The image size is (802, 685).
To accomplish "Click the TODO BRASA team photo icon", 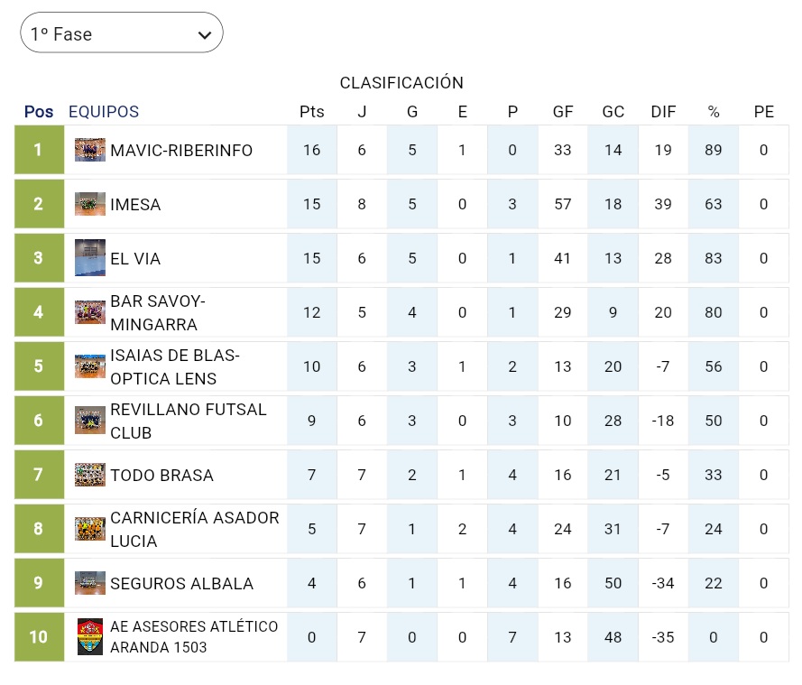I will pos(90,475).
